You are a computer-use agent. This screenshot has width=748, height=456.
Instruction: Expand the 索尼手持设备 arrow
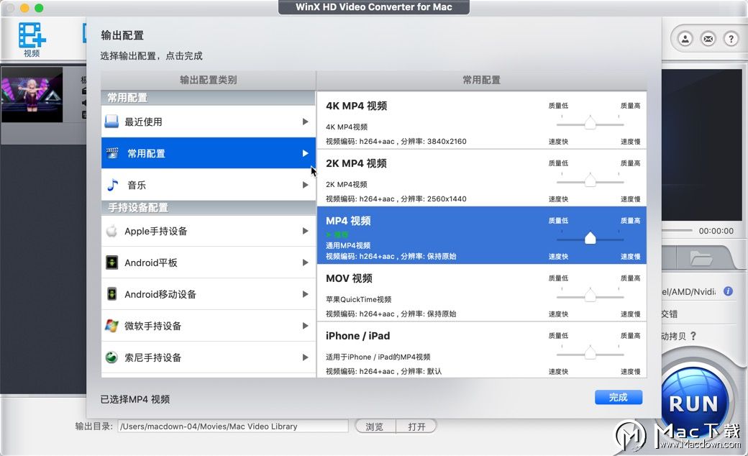pyautogui.click(x=305, y=357)
